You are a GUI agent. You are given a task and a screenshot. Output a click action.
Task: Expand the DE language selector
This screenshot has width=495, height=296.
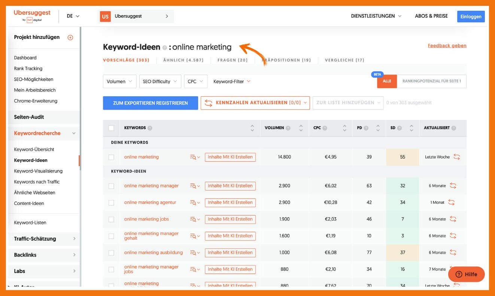coord(73,16)
